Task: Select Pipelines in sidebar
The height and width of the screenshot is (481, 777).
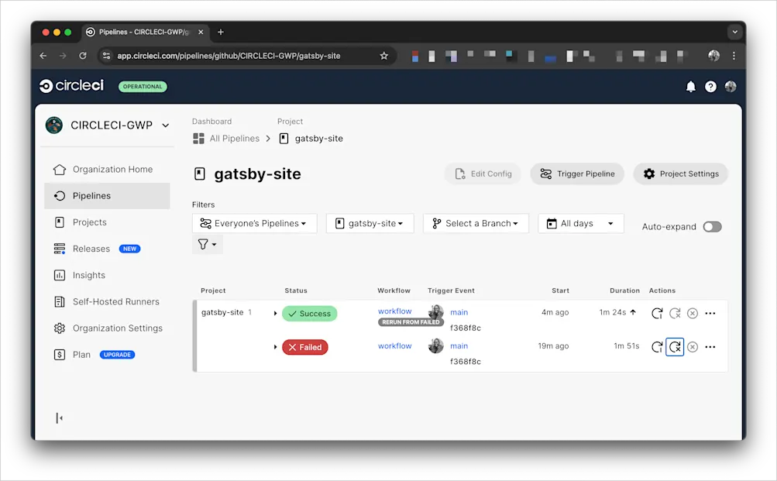Action: [107, 196]
